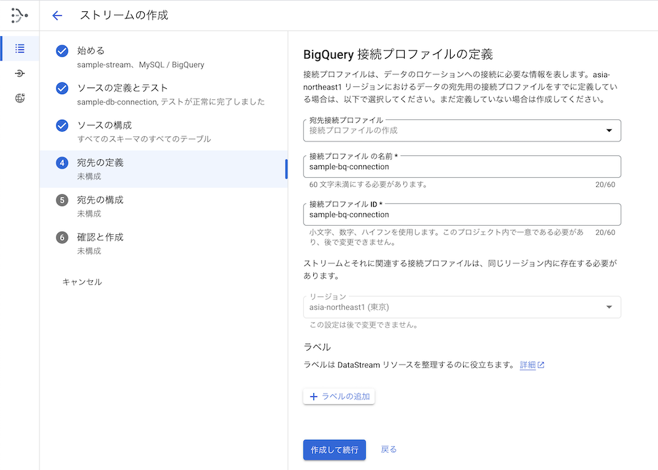Viewport: 658px width, 470px height.
Task: Select the 宛先の構成 step
Action: [x=164, y=207]
